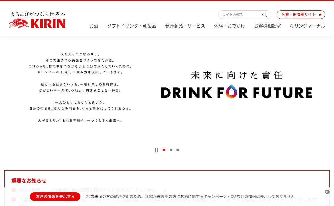The width and height of the screenshot is (334, 206).
Task: Click the search magnifier icon
Action: pos(264,15)
